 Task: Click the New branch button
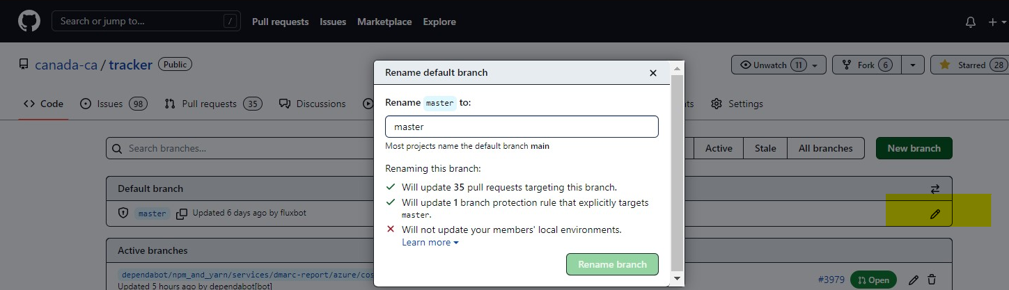914,148
